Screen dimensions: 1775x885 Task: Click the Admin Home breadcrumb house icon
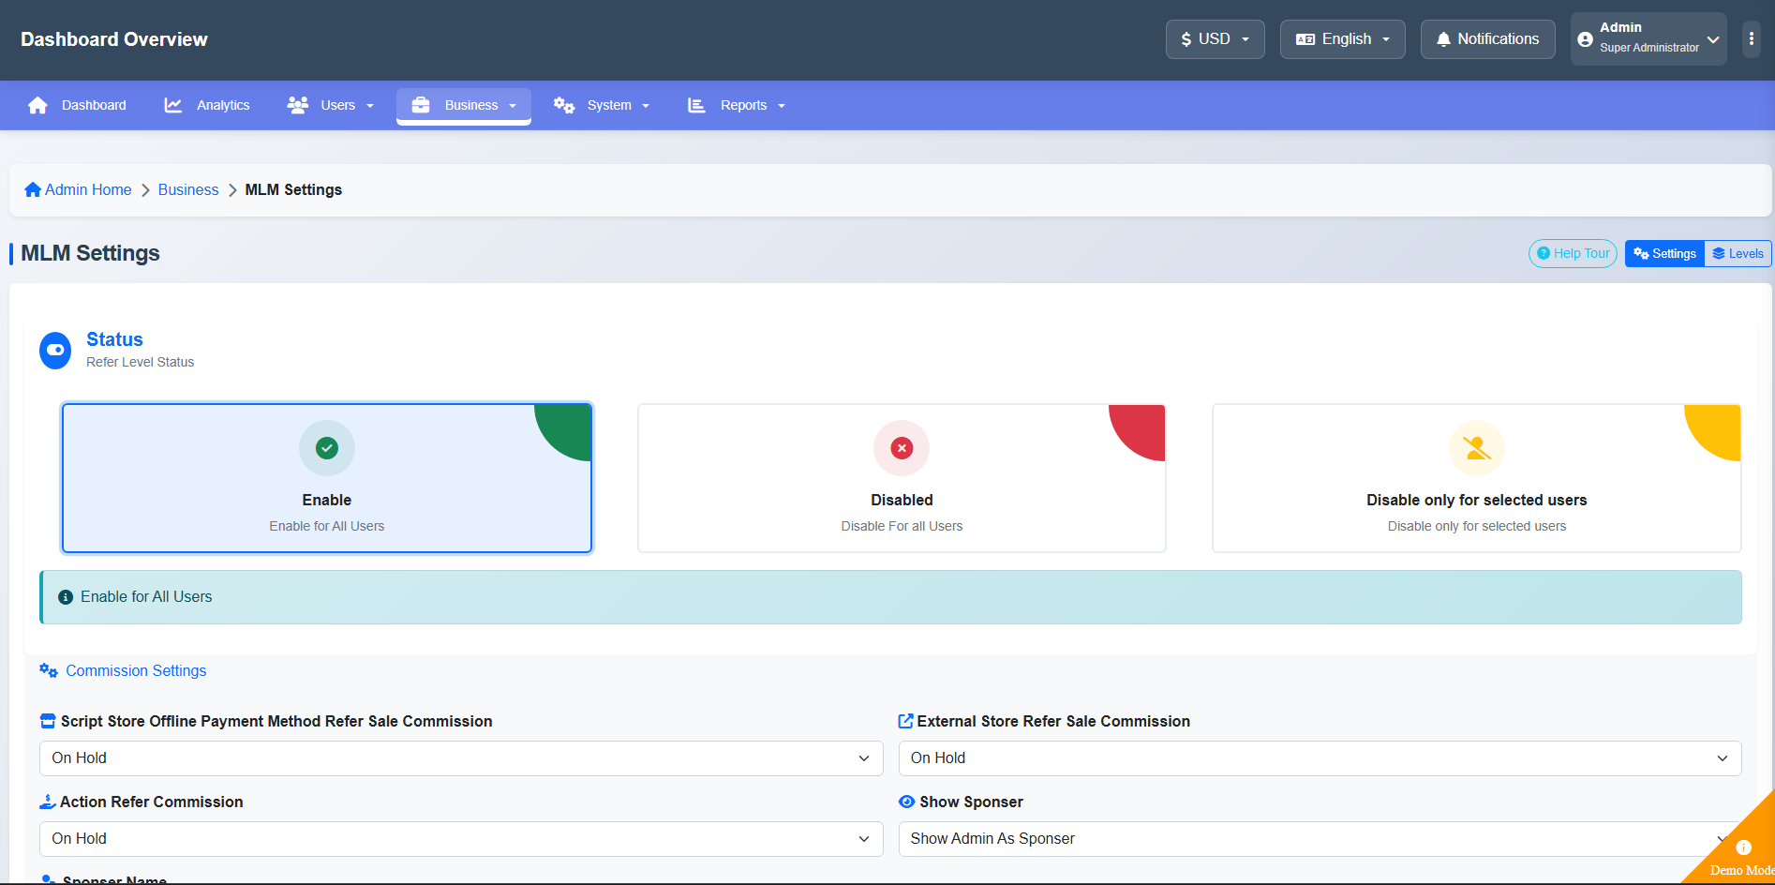point(33,189)
